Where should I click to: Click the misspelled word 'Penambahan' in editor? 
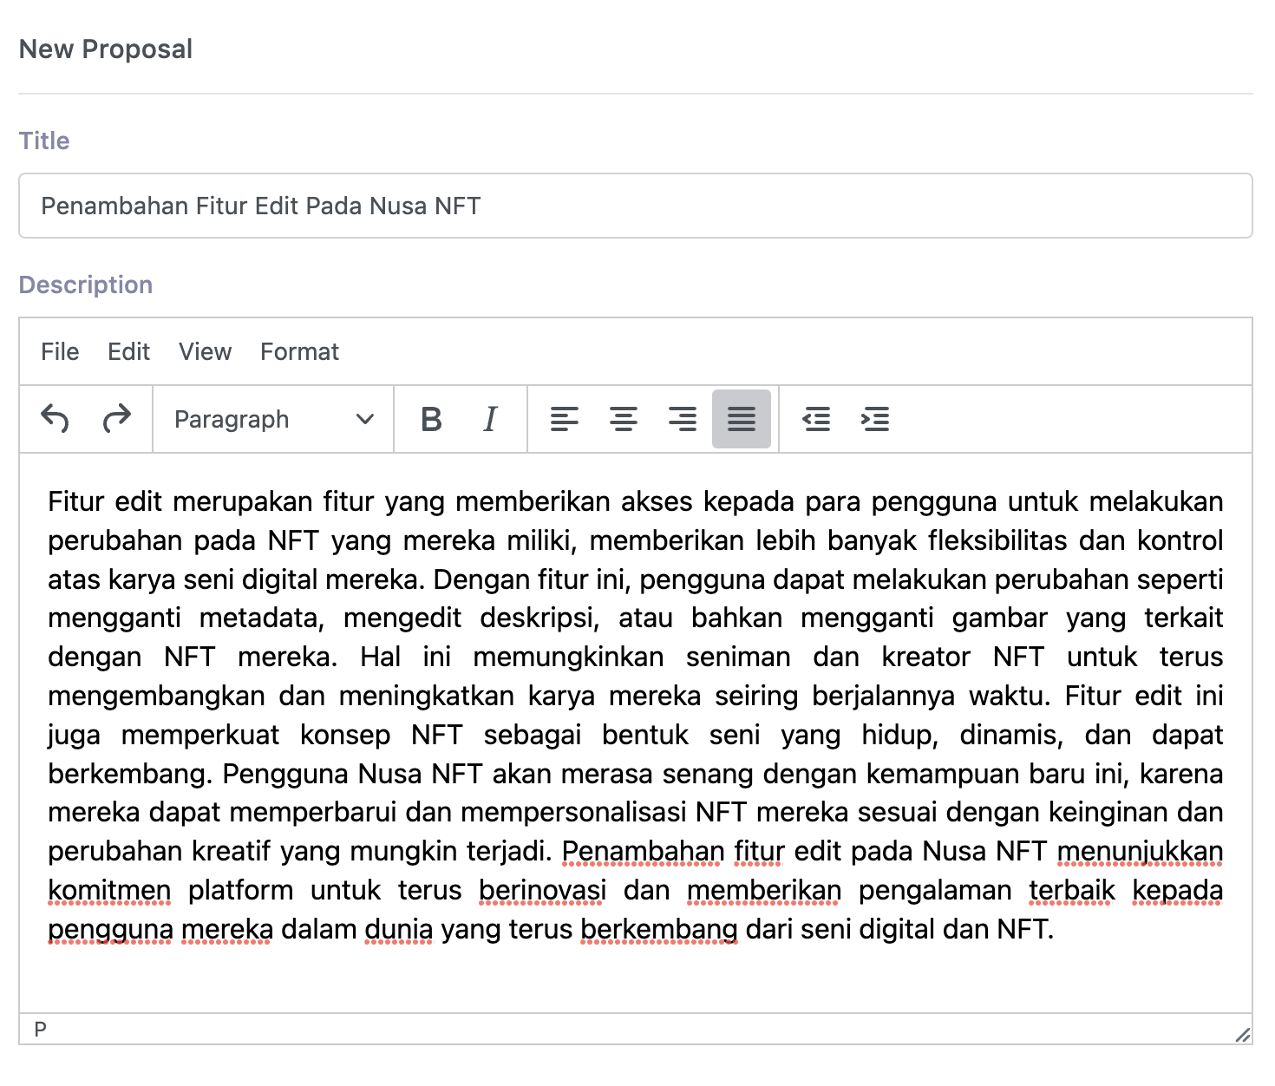[643, 851]
